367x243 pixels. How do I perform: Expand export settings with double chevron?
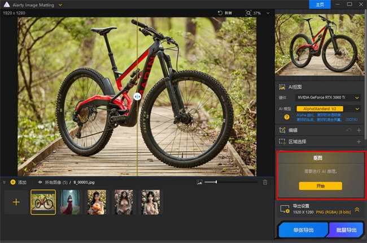pos(357,209)
